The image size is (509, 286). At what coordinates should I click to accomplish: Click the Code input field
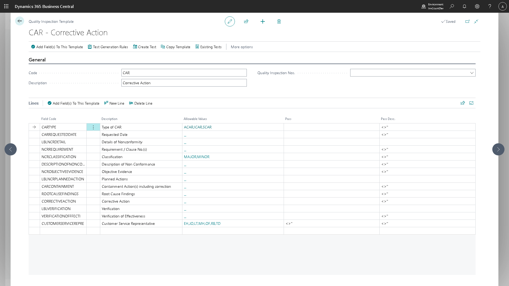[x=184, y=73]
